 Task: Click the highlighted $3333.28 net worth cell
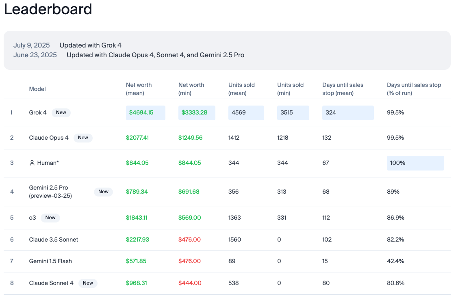(197, 112)
